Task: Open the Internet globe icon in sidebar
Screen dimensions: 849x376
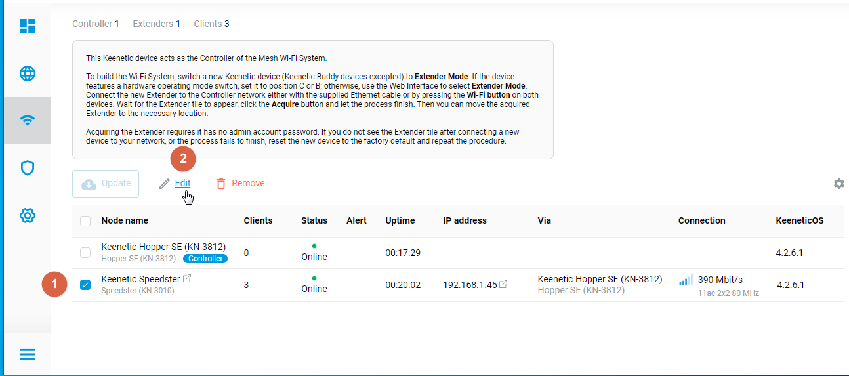Action: pos(28,73)
